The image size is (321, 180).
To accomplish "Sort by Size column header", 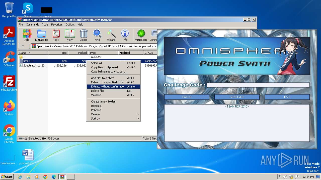I will [x=58, y=53].
